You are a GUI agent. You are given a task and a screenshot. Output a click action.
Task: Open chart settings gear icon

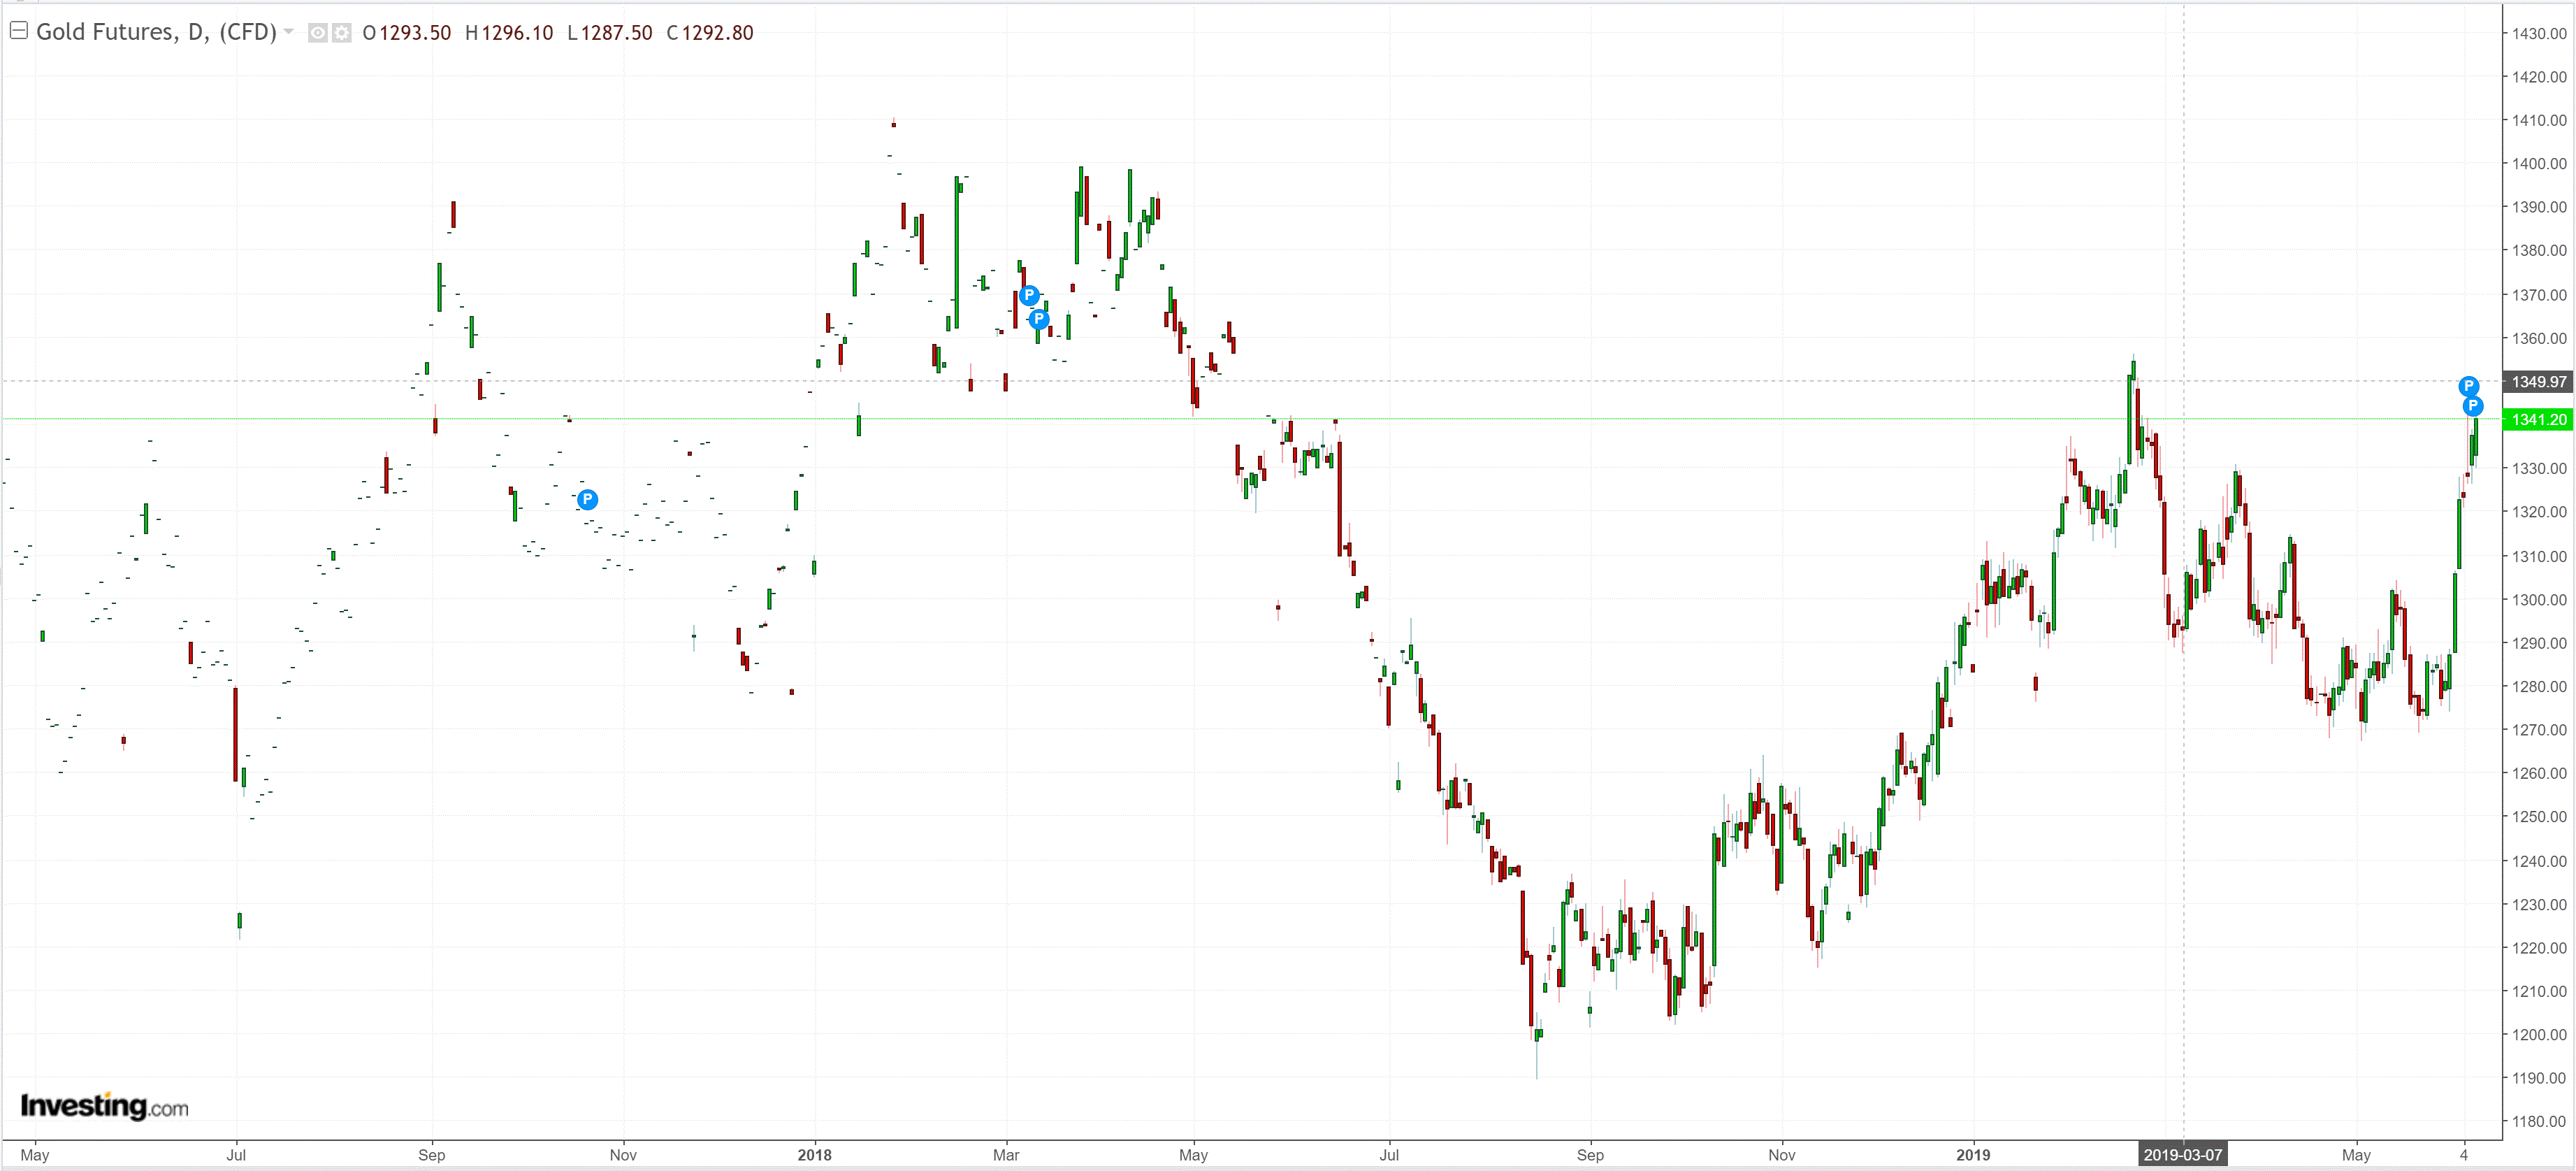click(x=342, y=33)
